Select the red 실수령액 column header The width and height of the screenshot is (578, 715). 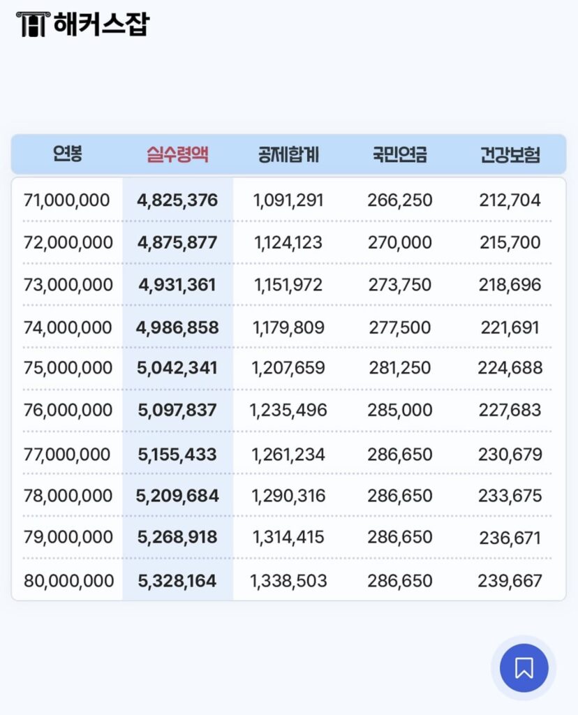[177, 154]
